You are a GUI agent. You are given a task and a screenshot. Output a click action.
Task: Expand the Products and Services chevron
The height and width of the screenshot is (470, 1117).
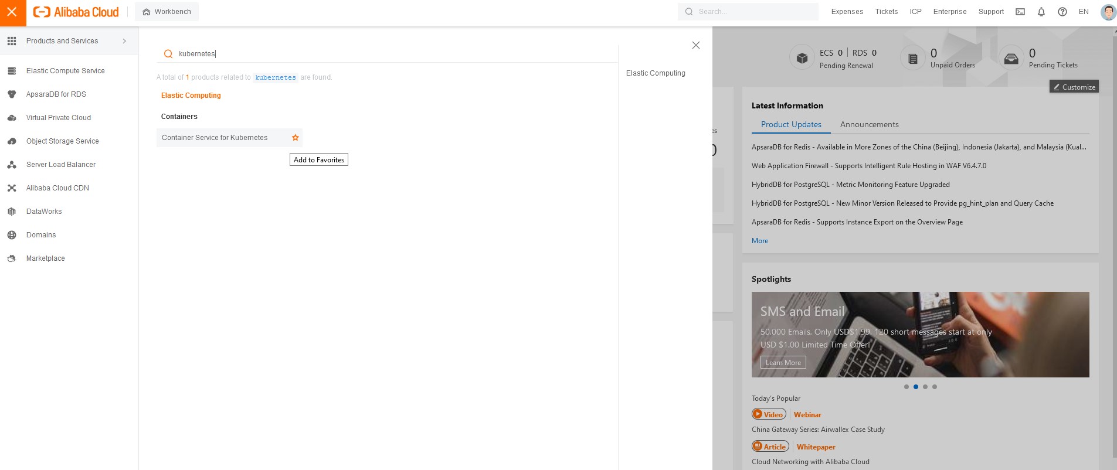pyautogui.click(x=124, y=41)
